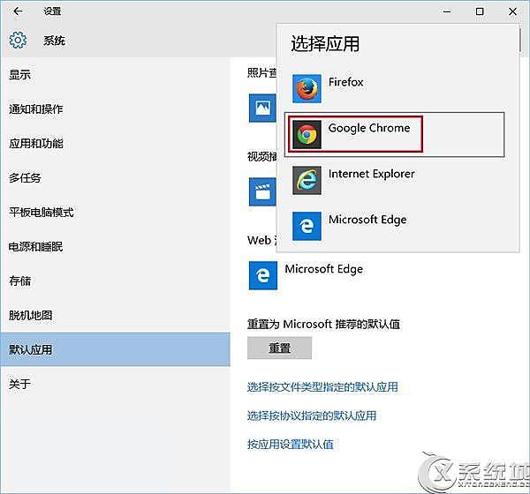
Task: Click the video player default app icon
Action: tap(262, 191)
